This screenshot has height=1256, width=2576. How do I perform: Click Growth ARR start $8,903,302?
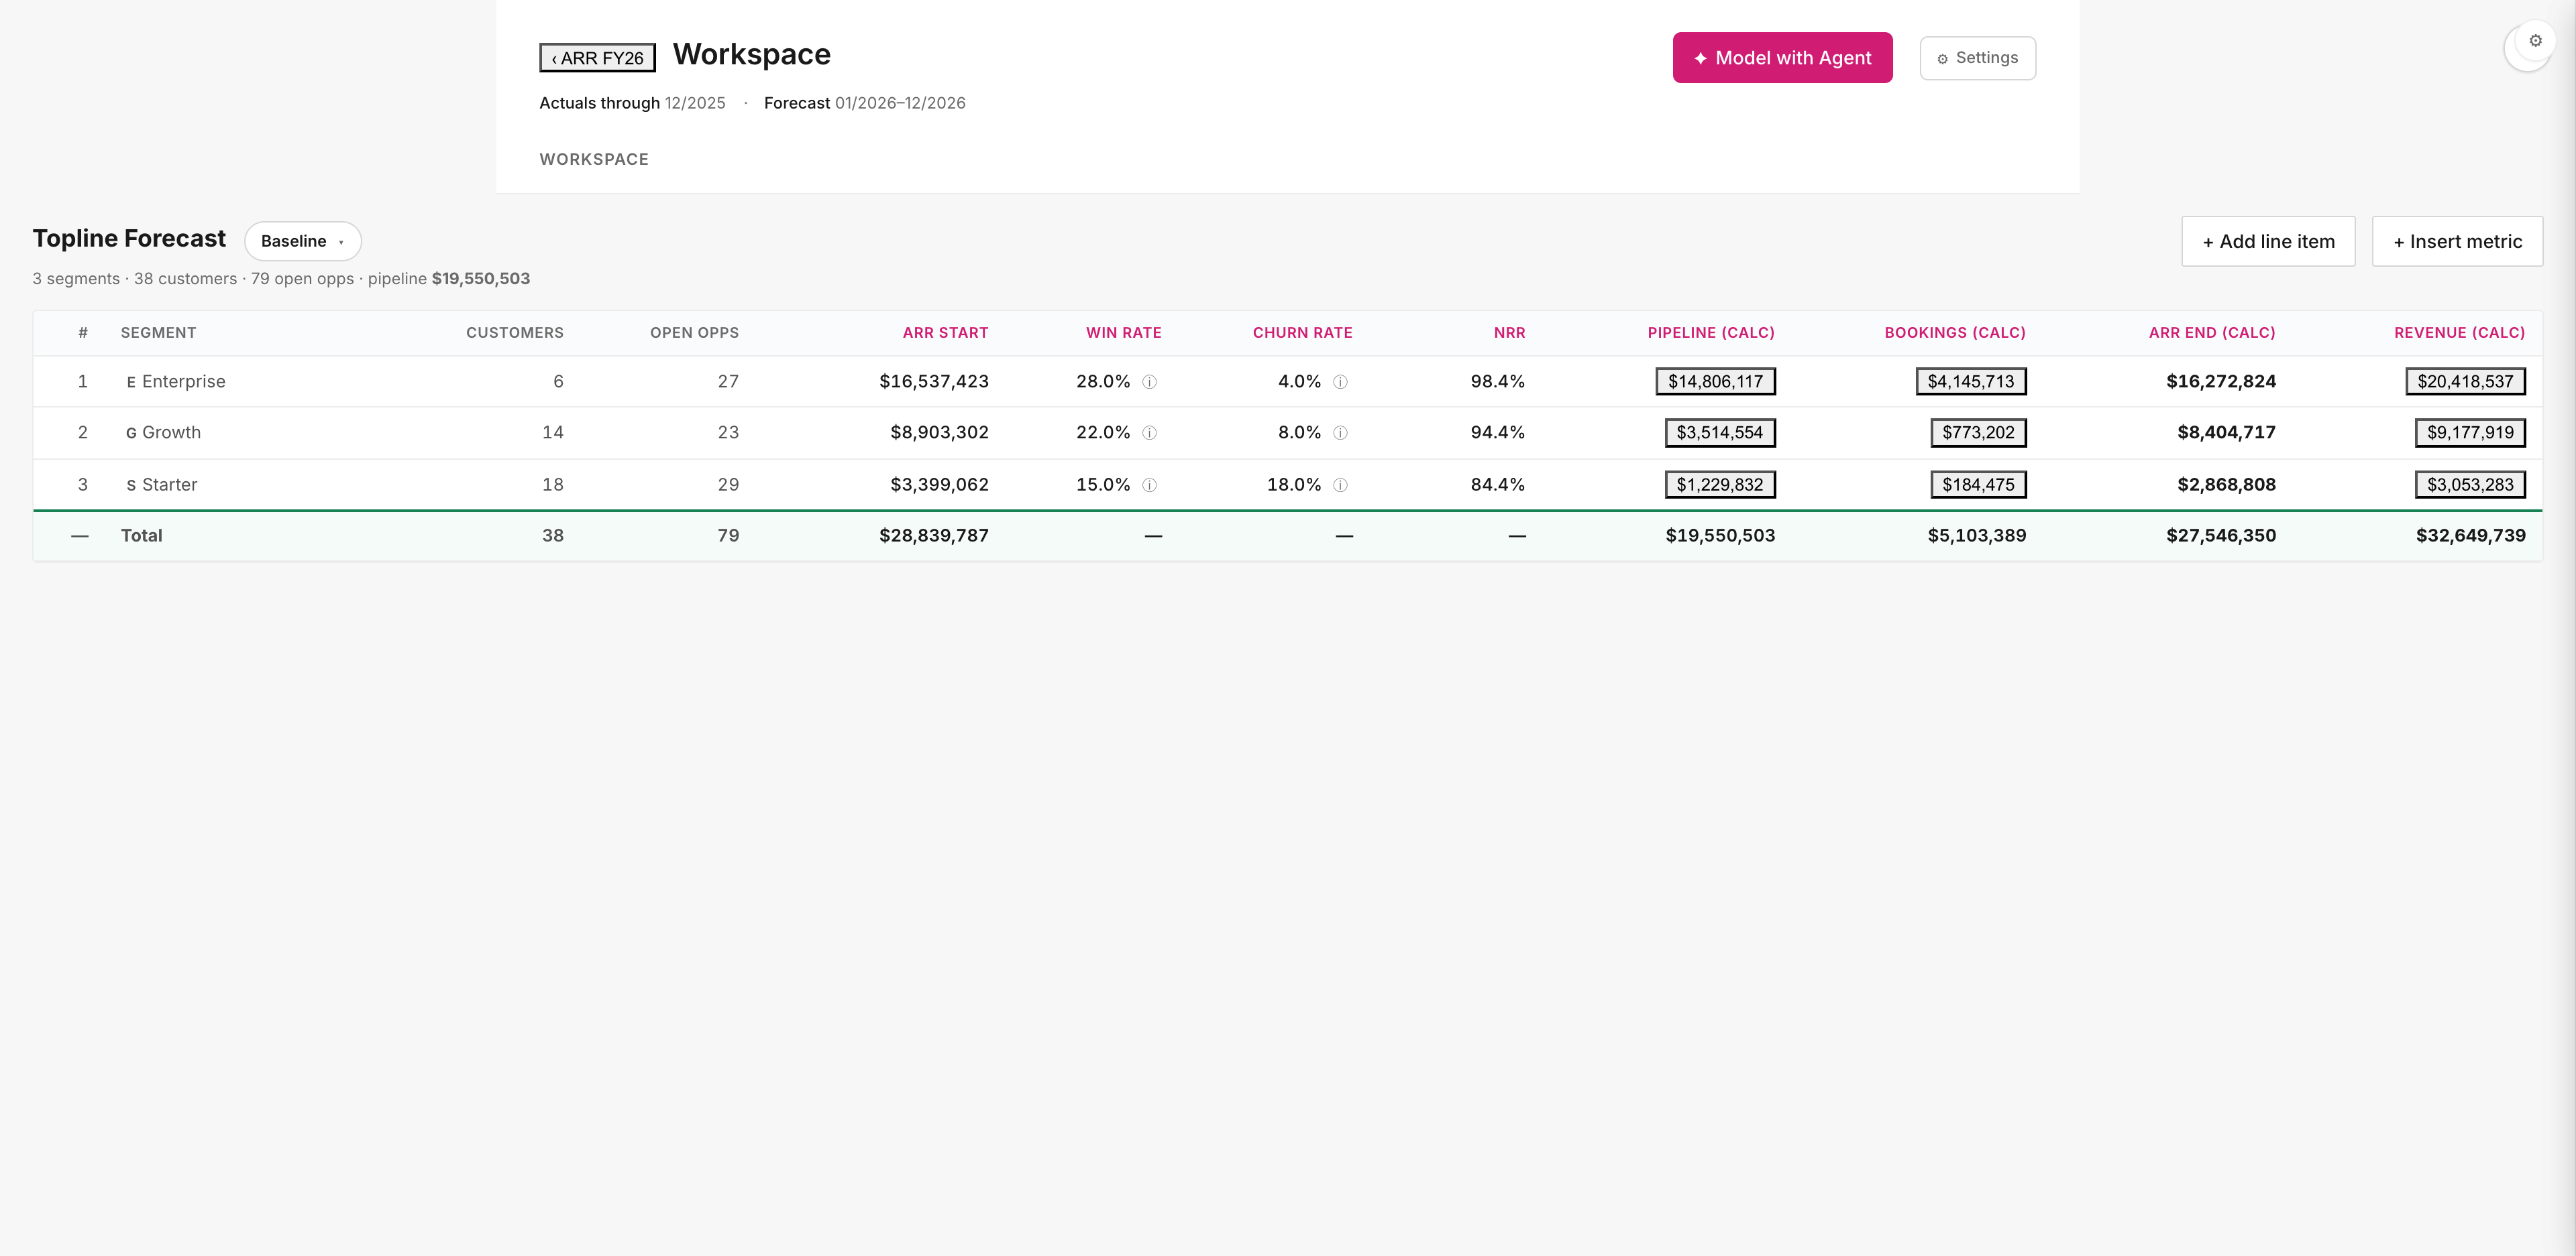click(939, 433)
